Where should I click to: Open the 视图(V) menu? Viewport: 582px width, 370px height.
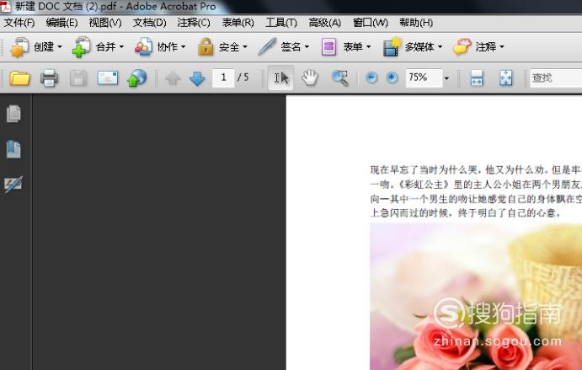pos(105,23)
